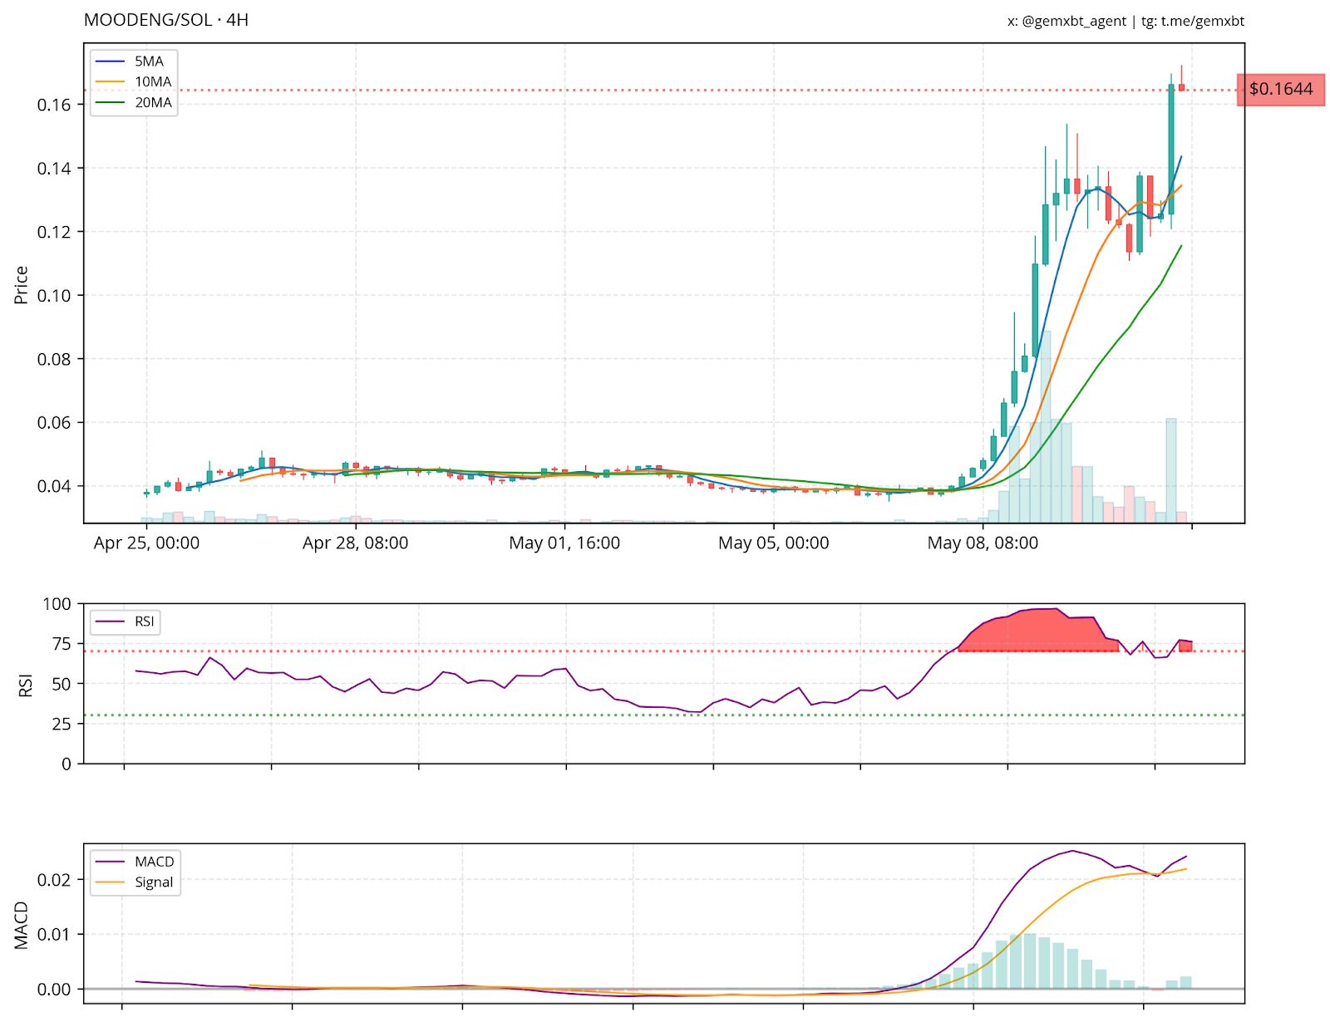Click the 0.16 price axis tick label
The width and height of the screenshot is (1330, 1022).
point(54,105)
